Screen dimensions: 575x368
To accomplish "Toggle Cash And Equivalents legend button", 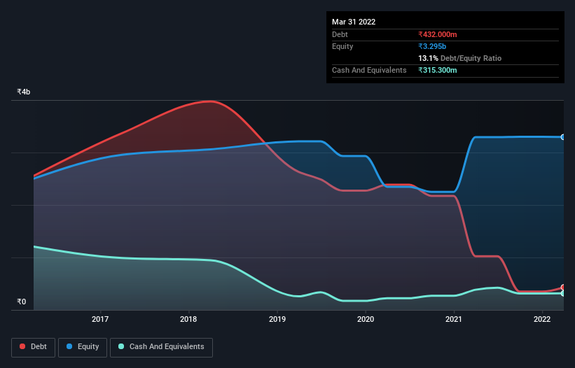I will tap(161, 347).
